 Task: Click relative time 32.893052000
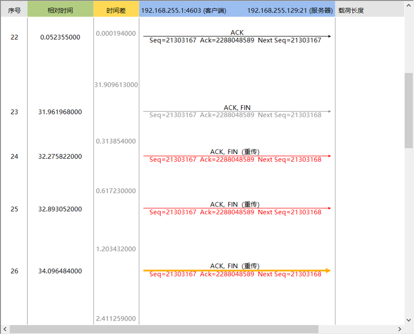[60, 209]
